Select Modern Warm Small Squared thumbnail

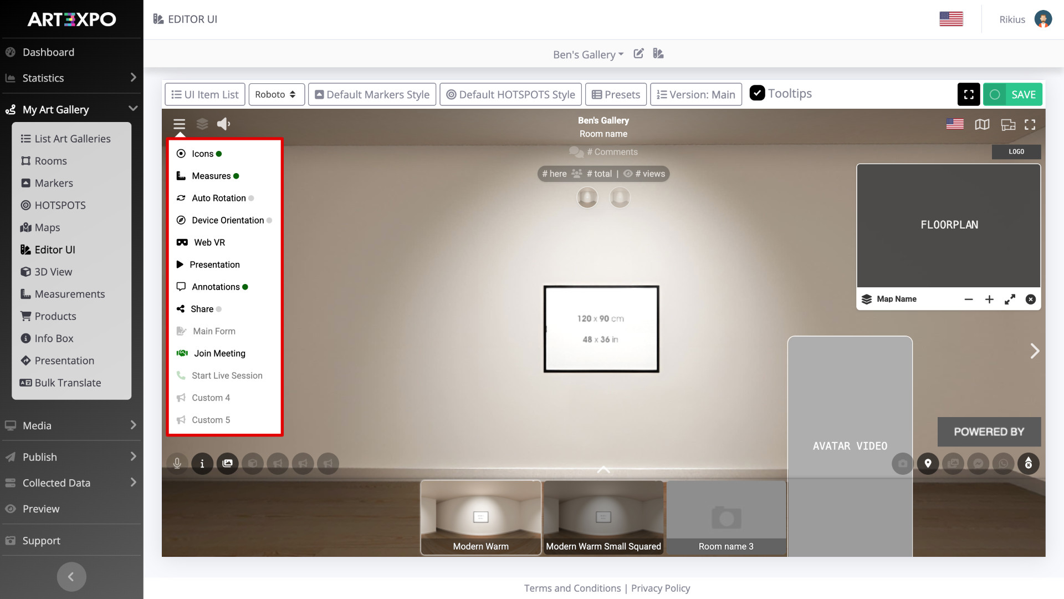(x=603, y=517)
